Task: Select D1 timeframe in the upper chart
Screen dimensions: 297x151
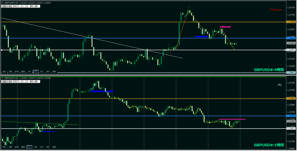Action: point(42,72)
